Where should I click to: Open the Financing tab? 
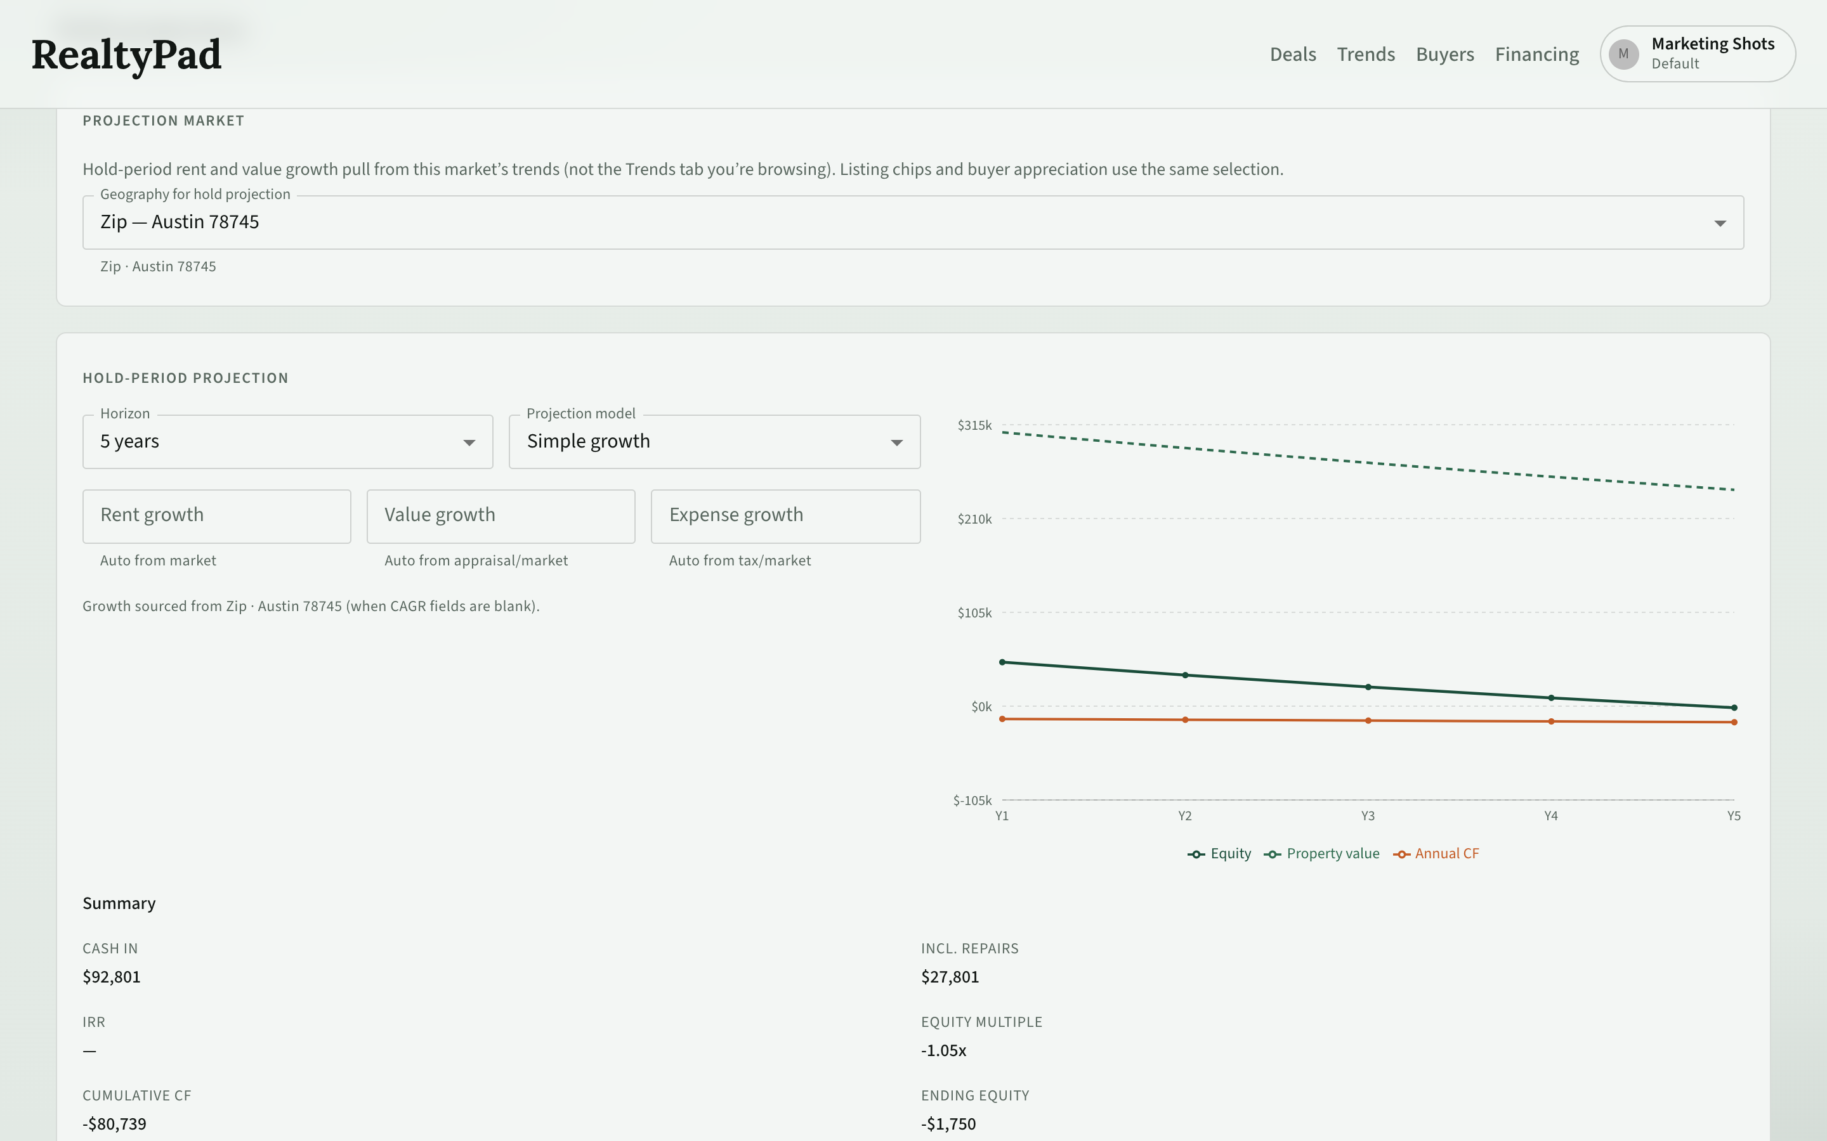[1537, 55]
